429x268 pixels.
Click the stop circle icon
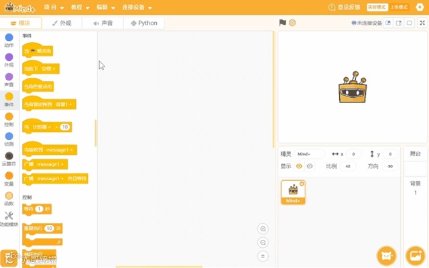(292, 23)
